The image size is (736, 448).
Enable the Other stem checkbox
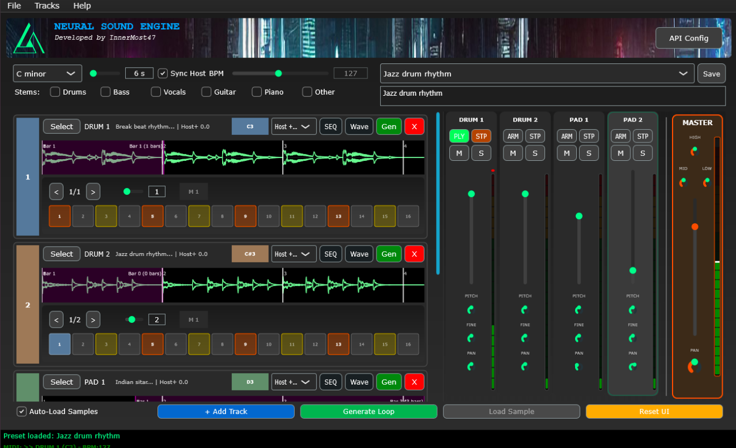(x=307, y=92)
